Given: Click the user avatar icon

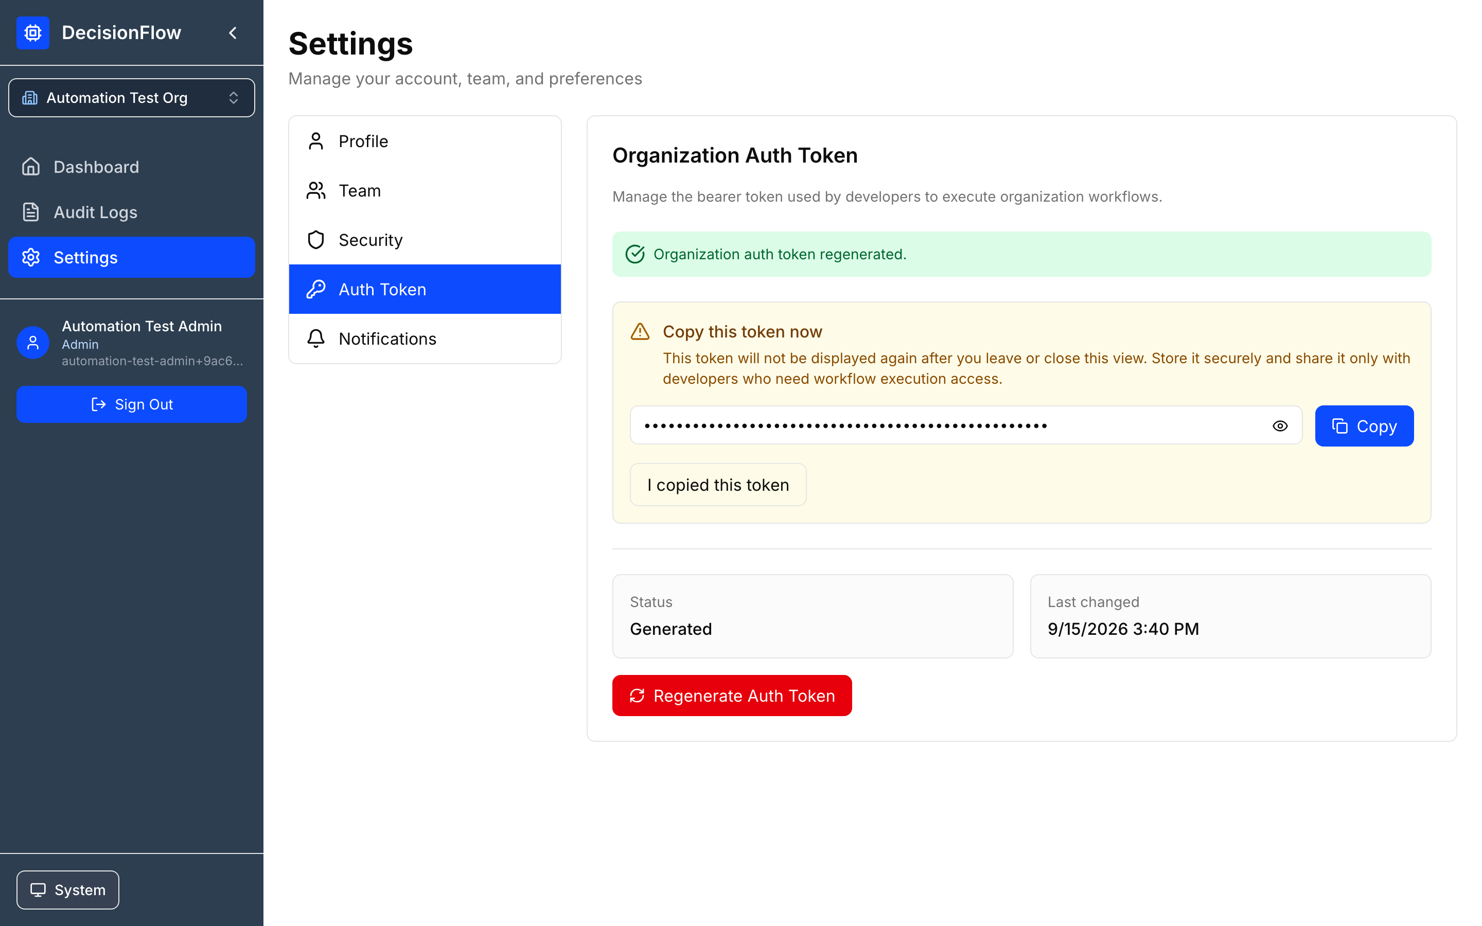Looking at the screenshot, I should [33, 342].
